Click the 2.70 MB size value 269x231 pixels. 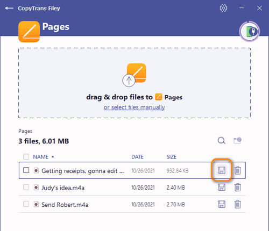[175, 205]
